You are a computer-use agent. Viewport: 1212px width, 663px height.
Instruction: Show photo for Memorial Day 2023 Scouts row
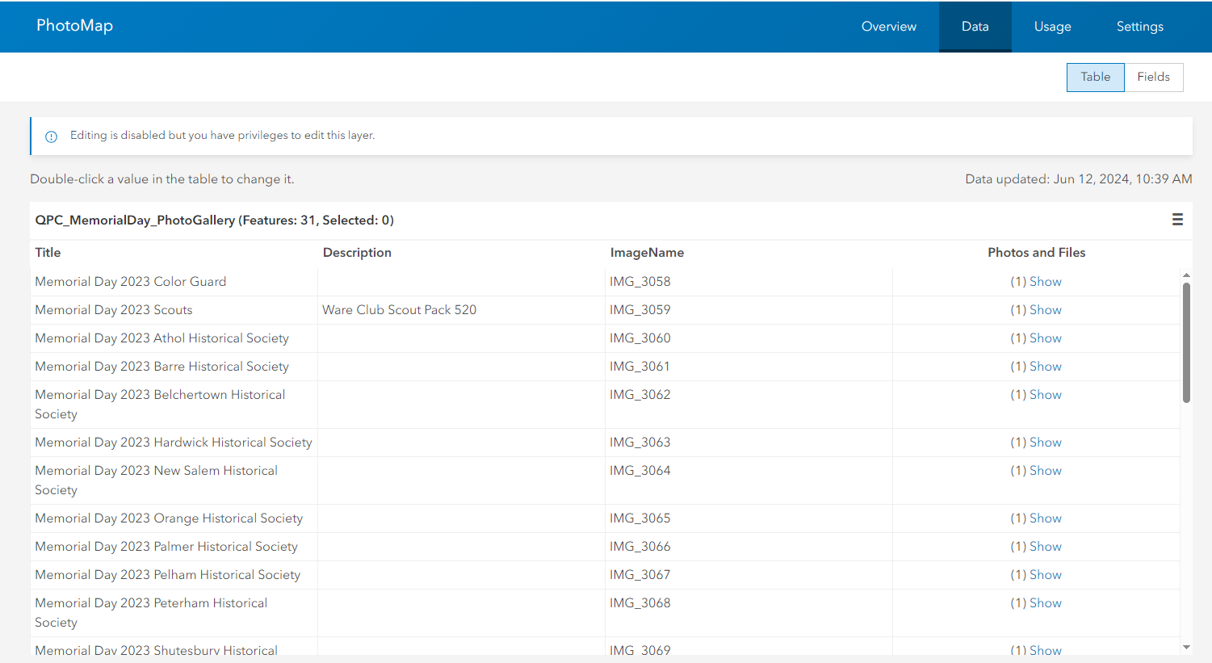pyautogui.click(x=1045, y=309)
